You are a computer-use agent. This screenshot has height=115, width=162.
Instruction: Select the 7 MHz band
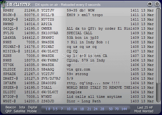click(62, 109)
